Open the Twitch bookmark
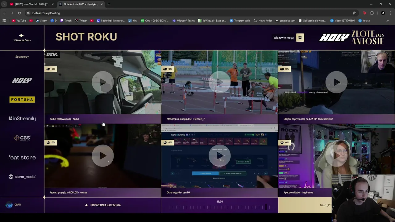Viewport: 395px width, 222px height. pyautogui.click(x=66, y=21)
